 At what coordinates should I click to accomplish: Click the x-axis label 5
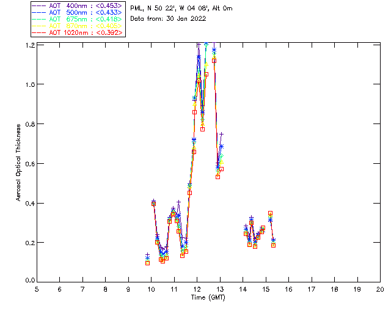(x=37, y=289)
